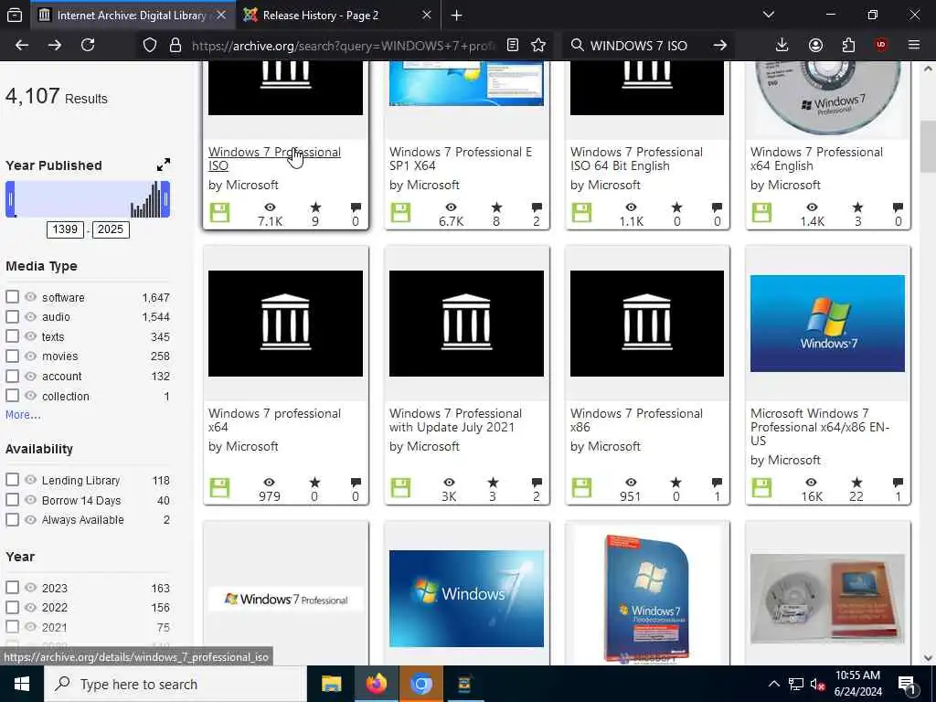This screenshot has height=702, width=936.
Task: Click views eye icon on Microsoft Windows 7 Professional x64/x86 EN-US
Action: pos(812,483)
